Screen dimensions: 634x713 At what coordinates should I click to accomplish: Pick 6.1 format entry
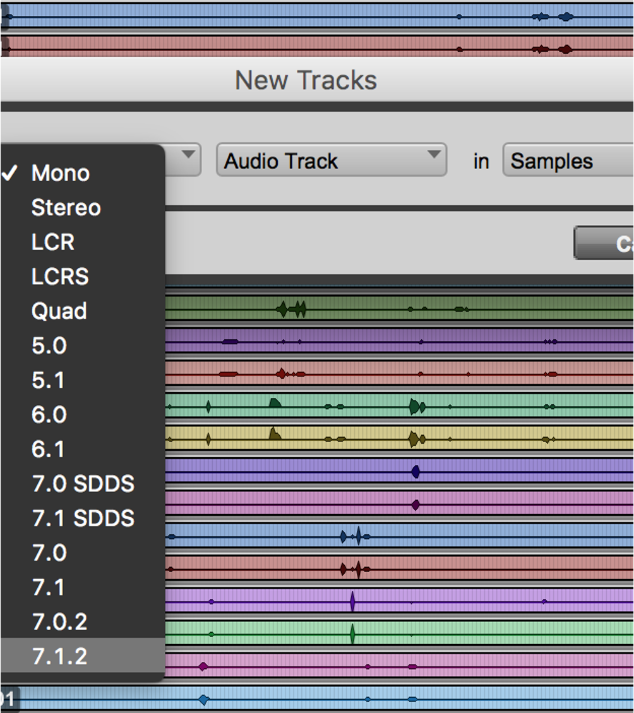[48, 449]
